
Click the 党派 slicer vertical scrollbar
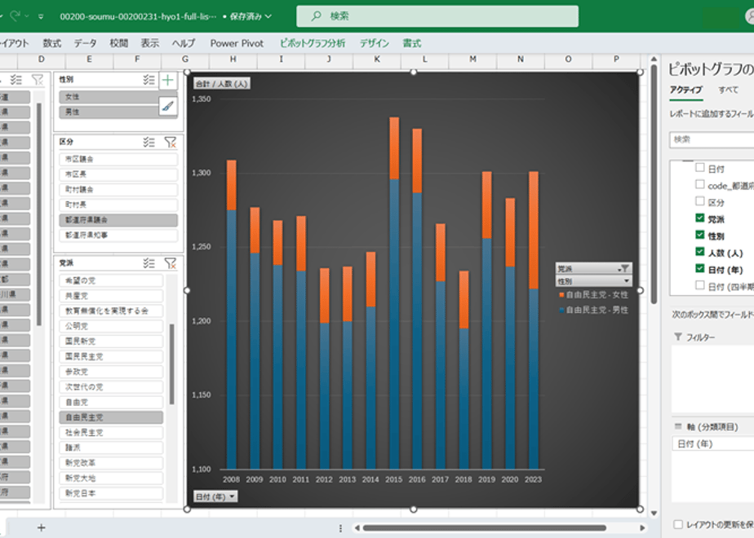(x=171, y=364)
